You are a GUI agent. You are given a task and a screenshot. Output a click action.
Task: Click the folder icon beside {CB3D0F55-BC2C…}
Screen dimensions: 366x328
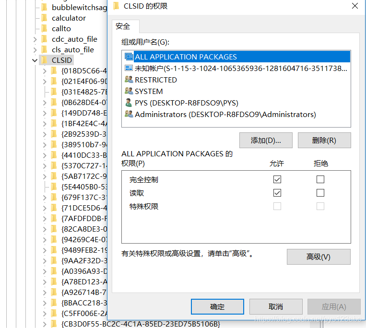[54, 324]
